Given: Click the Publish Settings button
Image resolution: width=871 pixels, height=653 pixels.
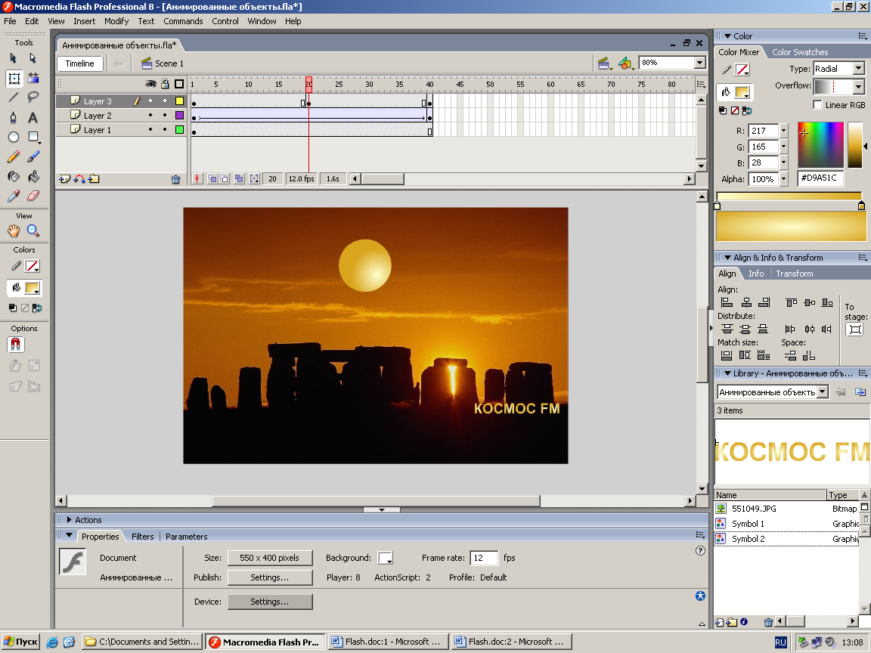Looking at the screenshot, I should (270, 577).
